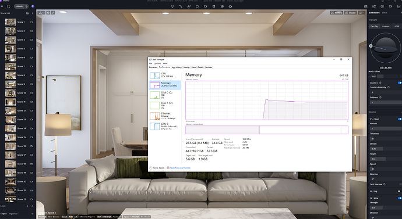Adjust the cloud Density slider
Image resolution: width=402 pixels, height=219 pixels.
[385, 149]
